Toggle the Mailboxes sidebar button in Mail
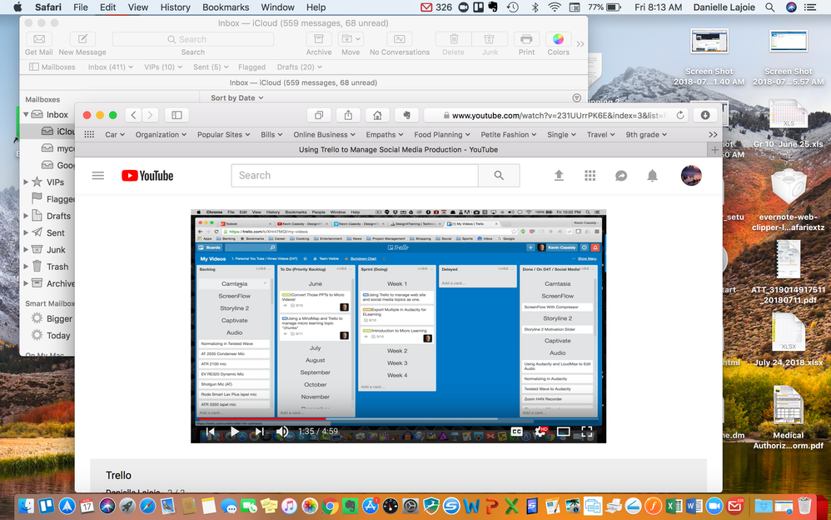Viewport: 831px width, 520px height. coord(52,67)
